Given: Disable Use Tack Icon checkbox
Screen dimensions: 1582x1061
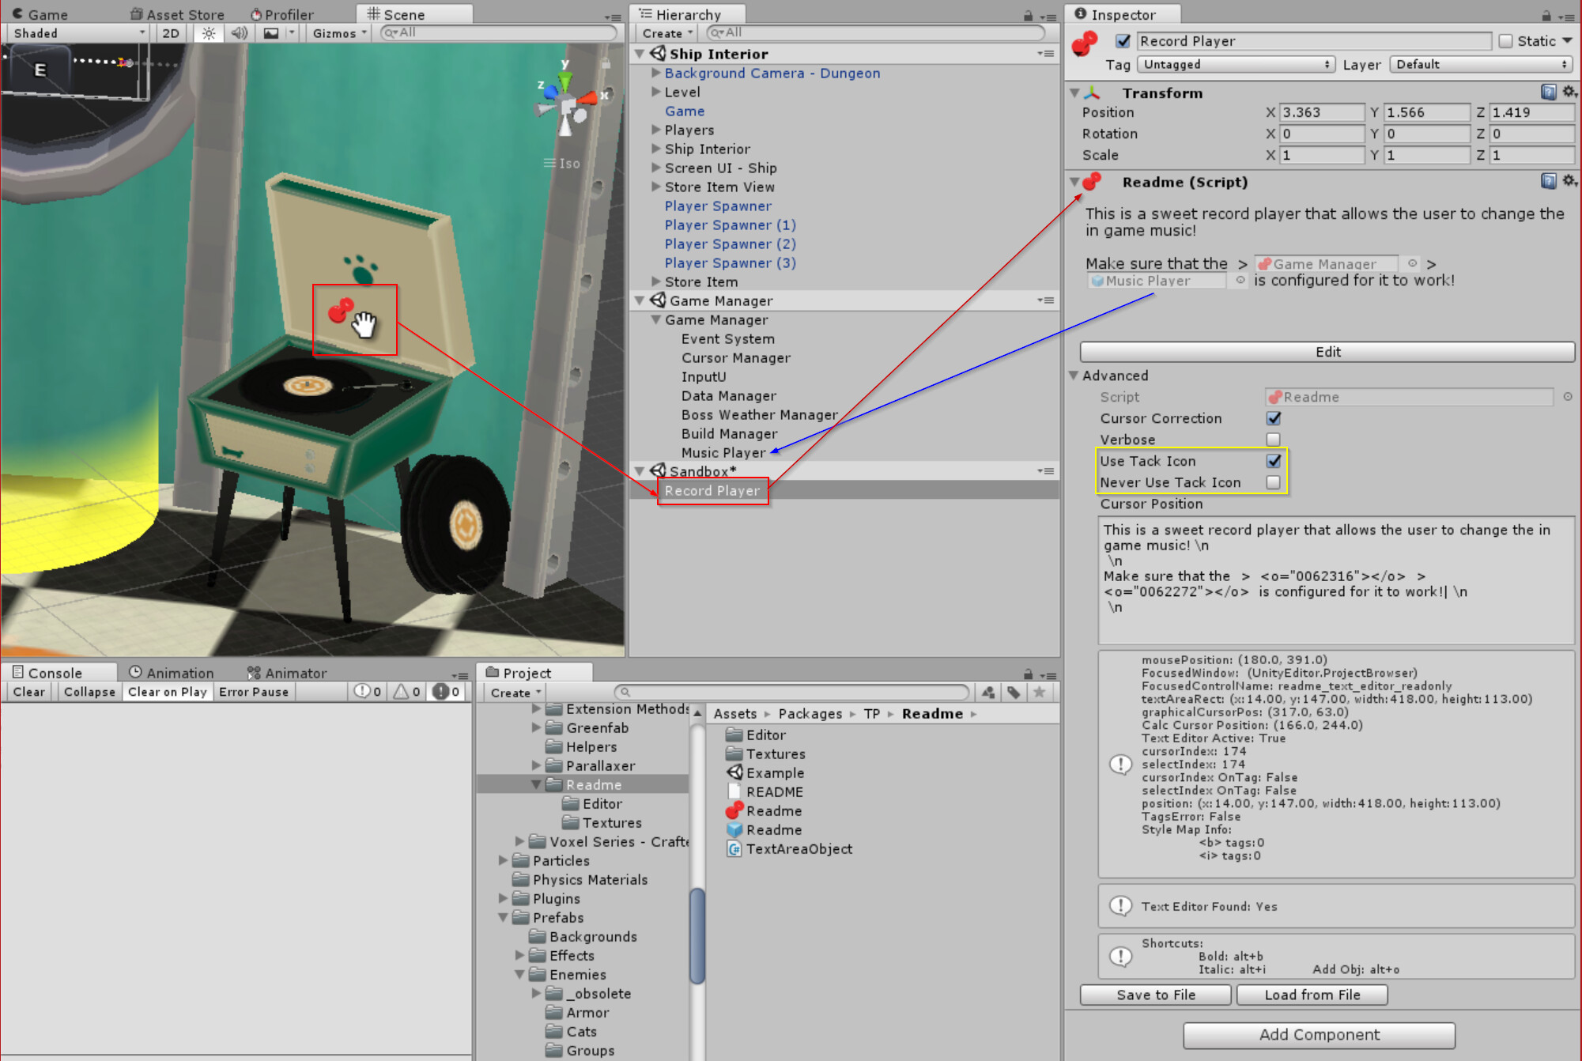Looking at the screenshot, I should pos(1273,461).
